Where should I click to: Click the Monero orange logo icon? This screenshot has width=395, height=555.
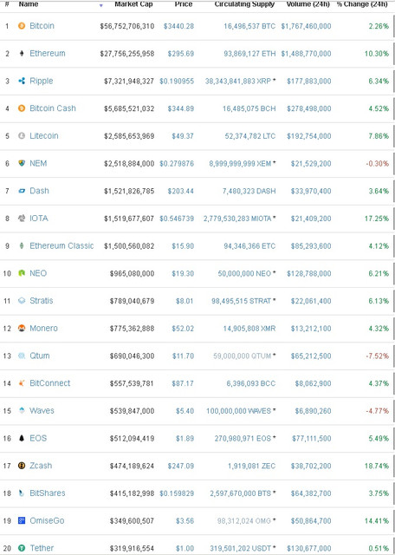coord(22,328)
